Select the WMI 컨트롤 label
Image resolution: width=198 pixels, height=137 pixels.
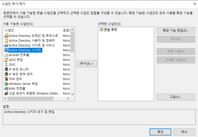[x=17, y=88]
